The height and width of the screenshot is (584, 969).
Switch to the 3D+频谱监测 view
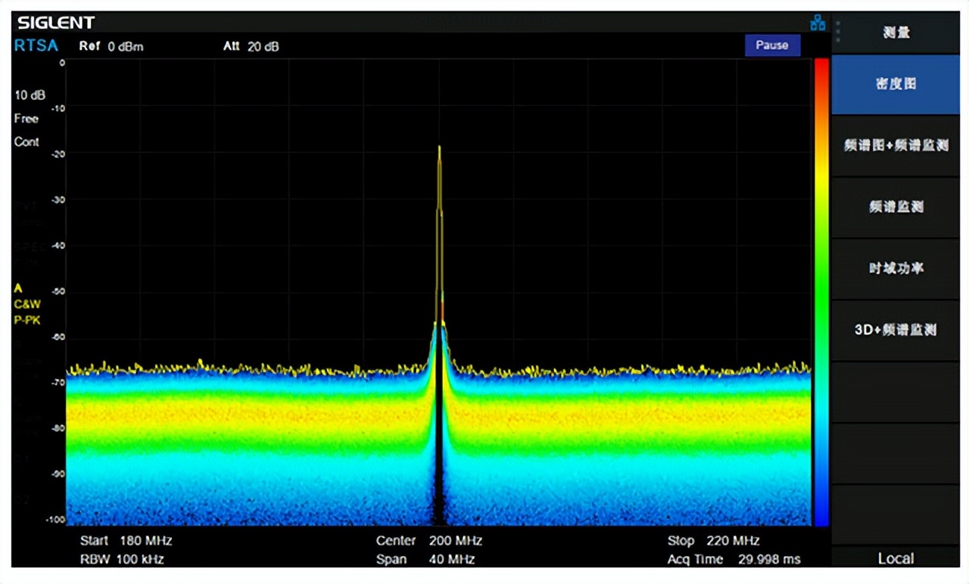896,330
